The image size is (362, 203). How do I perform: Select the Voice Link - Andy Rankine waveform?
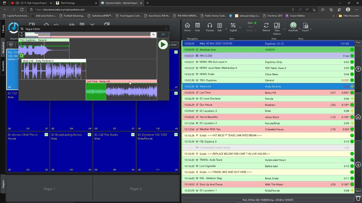53,71
